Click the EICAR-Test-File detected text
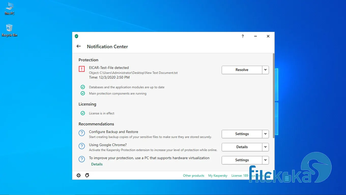The image size is (346, 195). coord(109,68)
